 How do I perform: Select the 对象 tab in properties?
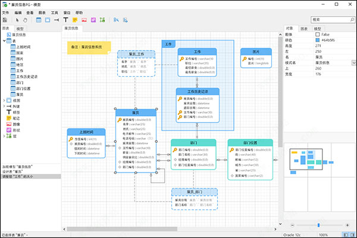pos(290,28)
